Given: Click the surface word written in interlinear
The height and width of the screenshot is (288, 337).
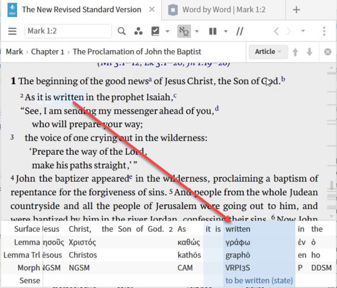Looking at the screenshot, I should 238,229.
